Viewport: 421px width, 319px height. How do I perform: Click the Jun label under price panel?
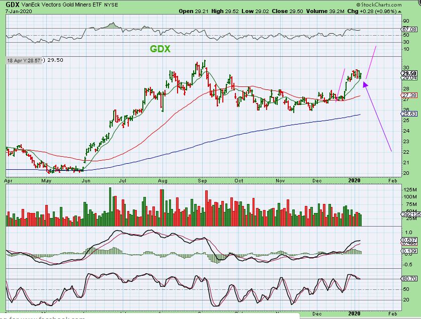pyautogui.click(x=86, y=181)
